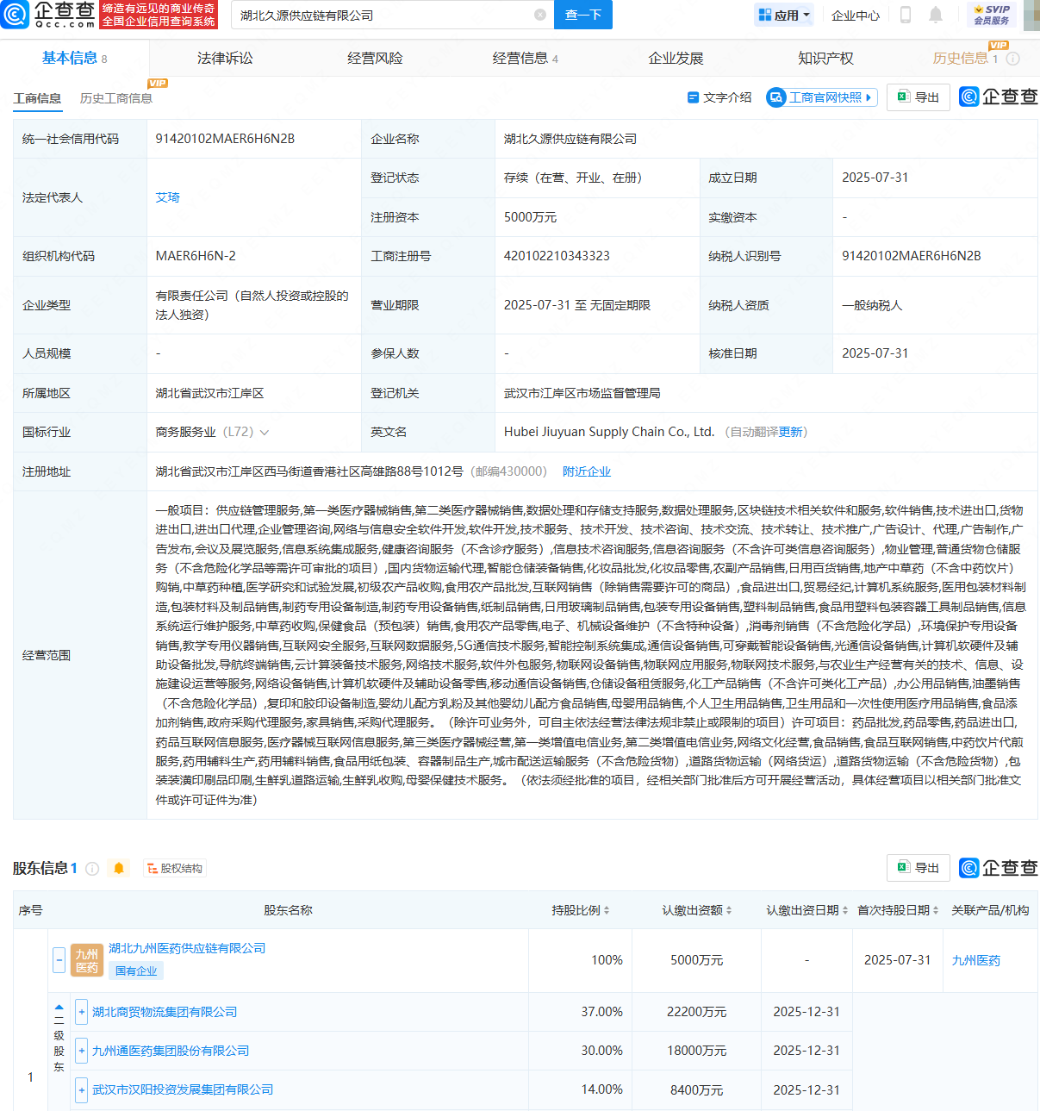The height and width of the screenshot is (1111, 1040).
Task: Click the orange bell next to 股东信息
Action: [119, 868]
